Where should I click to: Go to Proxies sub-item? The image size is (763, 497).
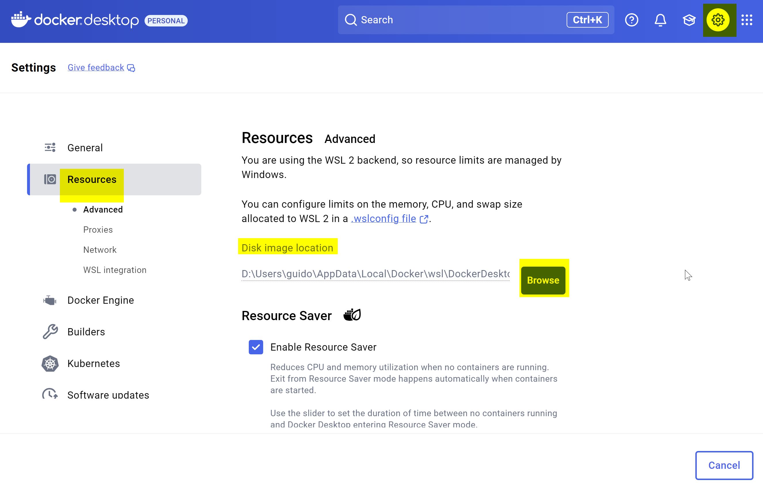[98, 230]
